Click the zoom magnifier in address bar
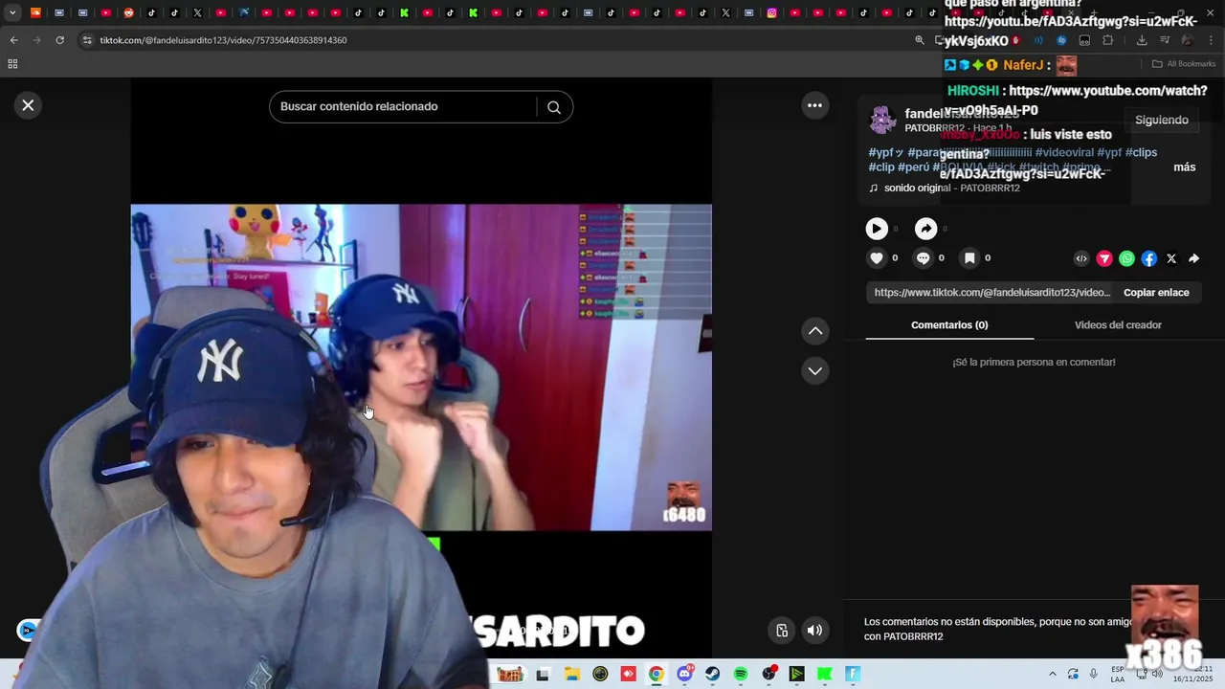Image resolution: width=1225 pixels, height=689 pixels. [920, 40]
